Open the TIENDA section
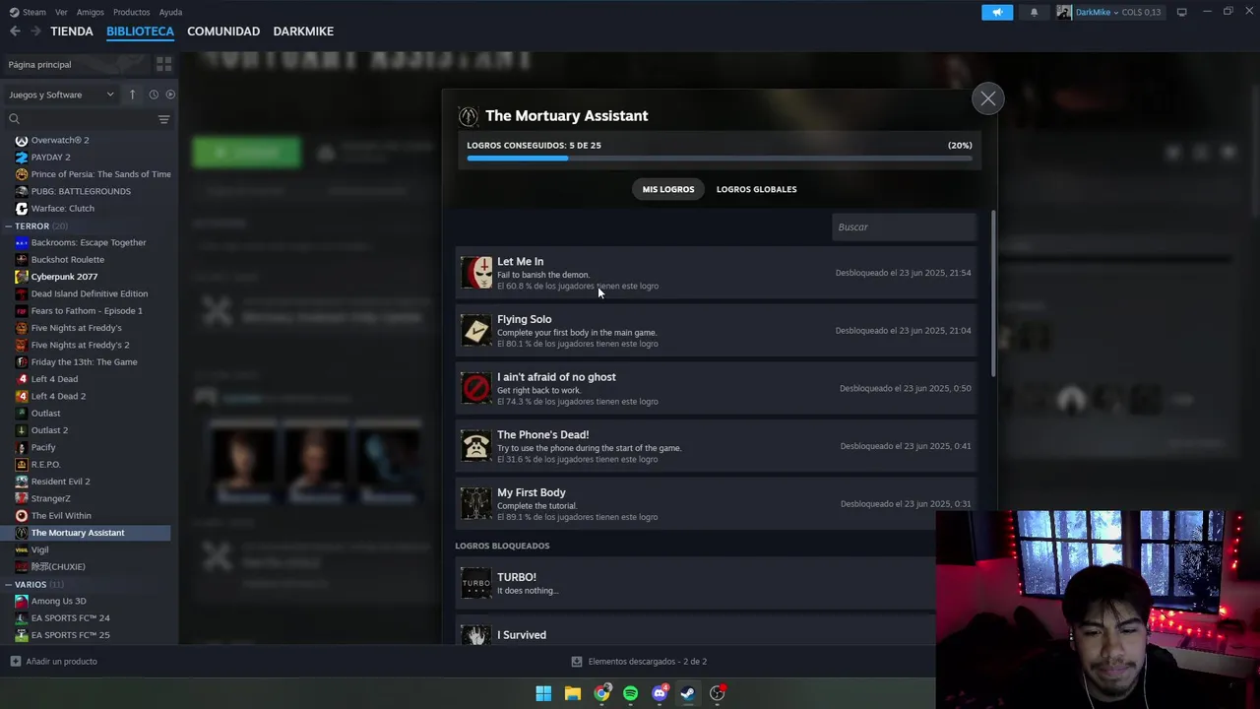1260x709 pixels. [72, 32]
